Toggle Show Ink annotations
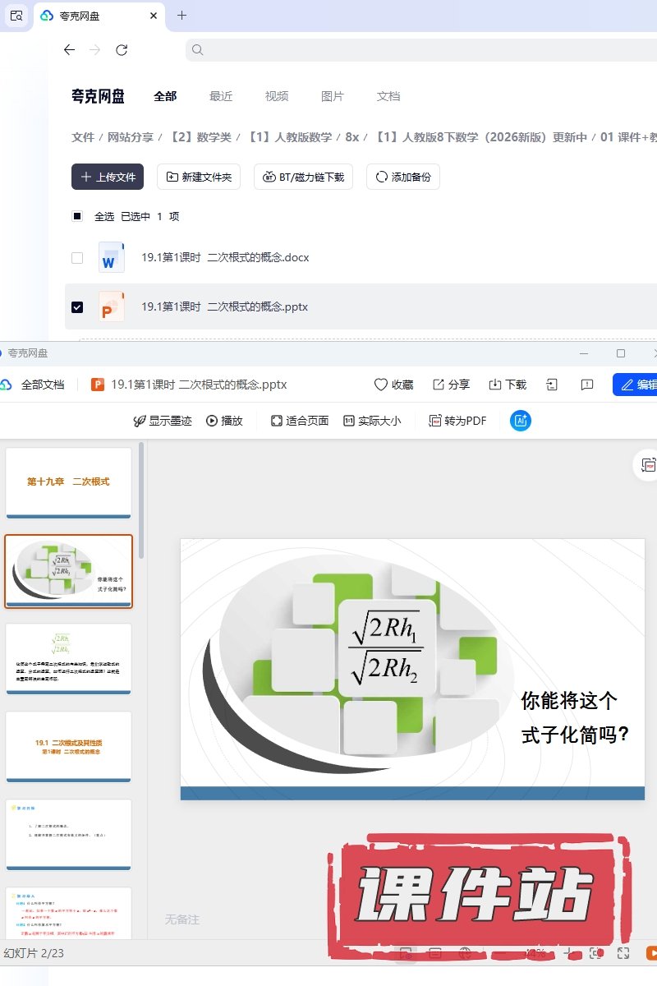The width and height of the screenshot is (657, 986). point(163,421)
